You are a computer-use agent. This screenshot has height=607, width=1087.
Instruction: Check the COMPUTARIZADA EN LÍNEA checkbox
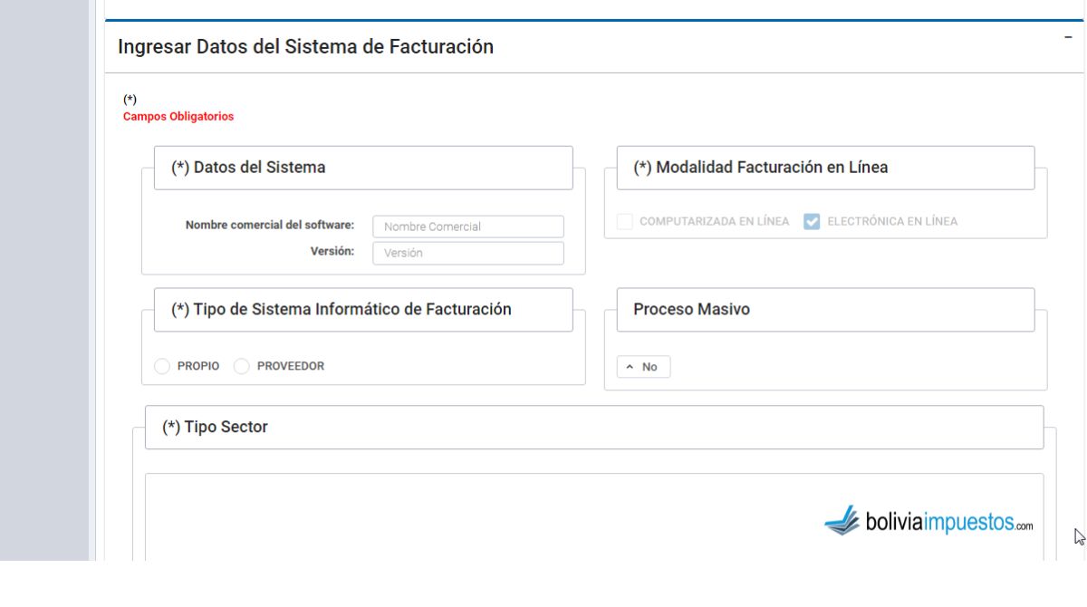625,222
